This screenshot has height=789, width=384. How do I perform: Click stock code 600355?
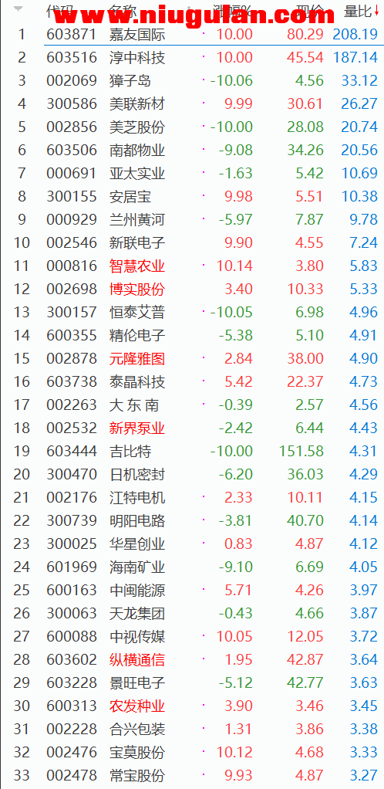[72, 336]
